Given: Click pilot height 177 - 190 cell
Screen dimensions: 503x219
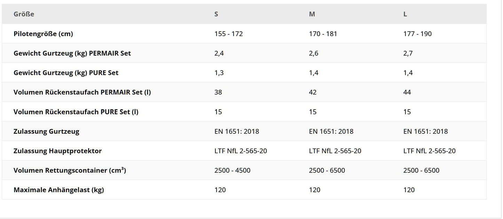Looking at the screenshot, I should click(x=417, y=34).
